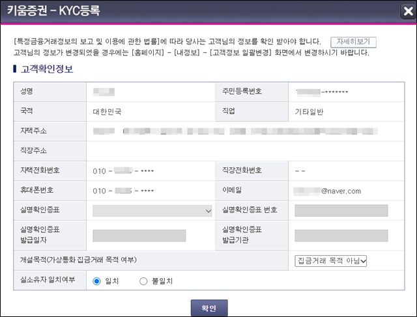The height and width of the screenshot is (317, 417).
Task: Click the 대한민국 nationality value
Action: point(107,111)
